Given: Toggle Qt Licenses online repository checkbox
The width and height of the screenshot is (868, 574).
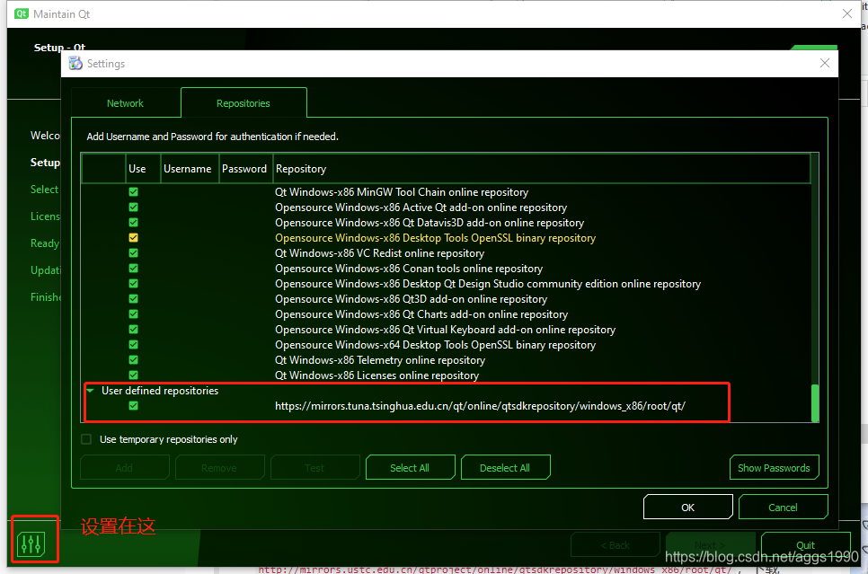Looking at the screenshot, I should point(133,375).
